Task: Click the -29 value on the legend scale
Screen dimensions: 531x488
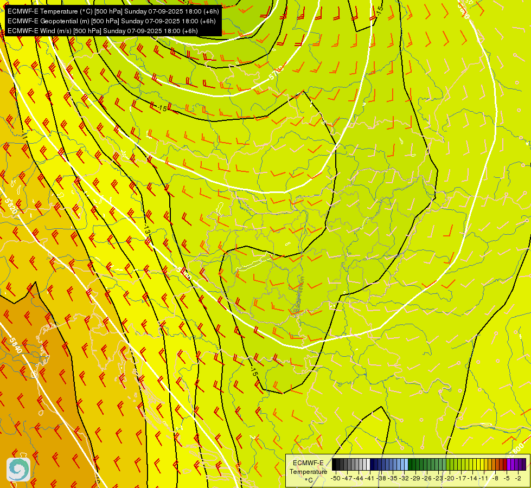Action: click(415, 479)
